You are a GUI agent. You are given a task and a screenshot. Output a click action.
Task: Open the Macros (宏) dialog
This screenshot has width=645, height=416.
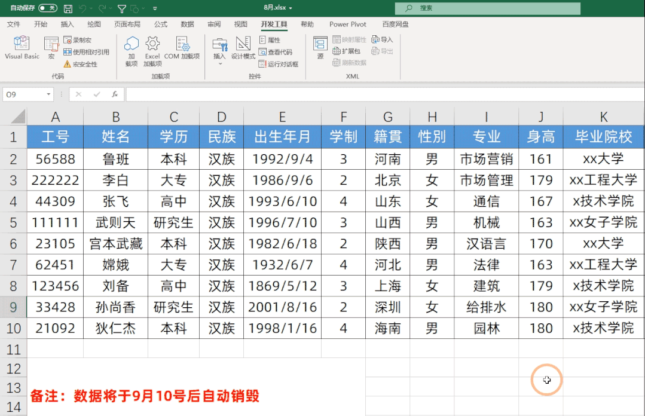point(51,47)
